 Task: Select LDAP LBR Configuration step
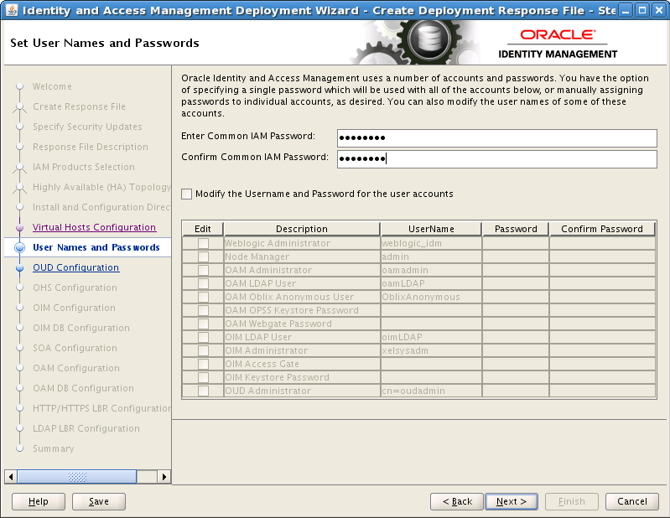86,427
